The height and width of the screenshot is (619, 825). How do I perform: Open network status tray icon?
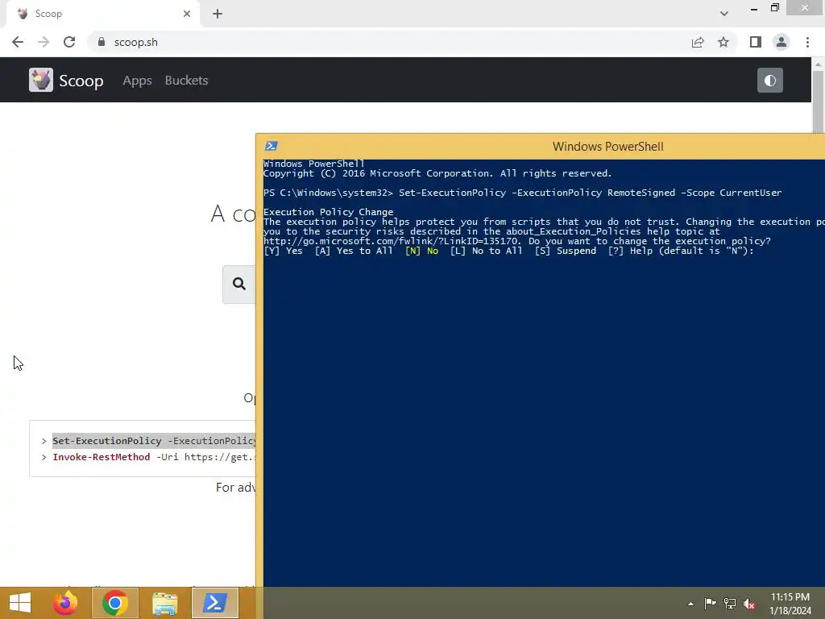pyautogui.click(x=730, y=603)
